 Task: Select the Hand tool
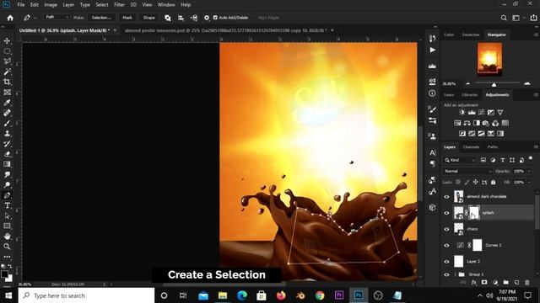(x=7, y=237)
